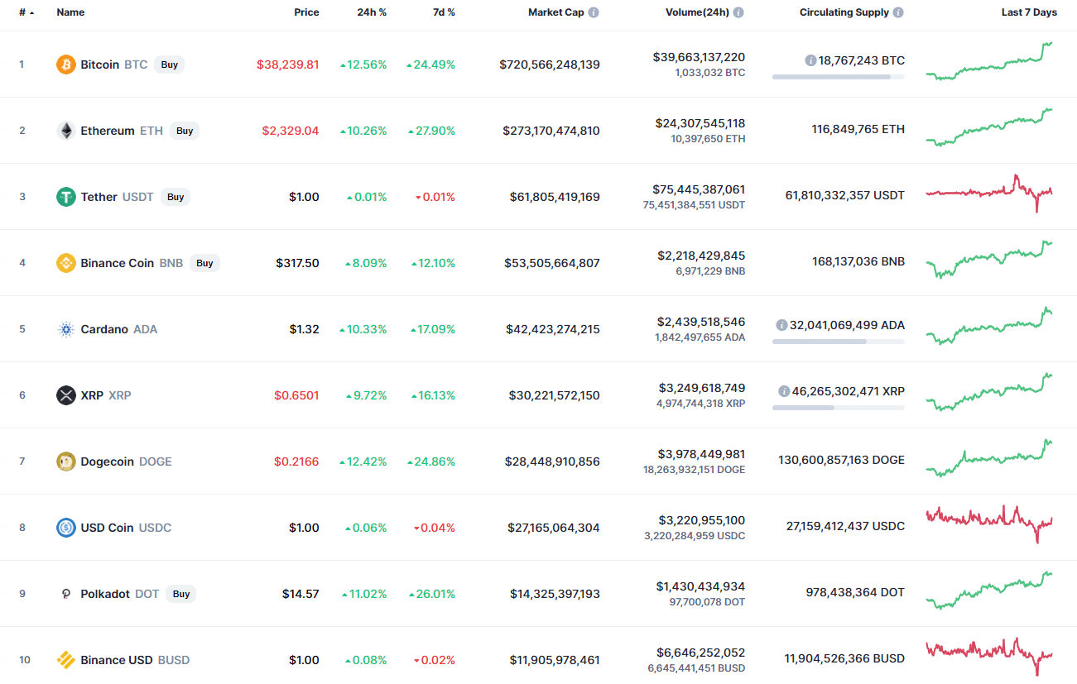Image resolution: width=1077 pixels, height=684 pixels.
Task: Click the Bitcoin logo icon
Action: [x=66, y=65]
